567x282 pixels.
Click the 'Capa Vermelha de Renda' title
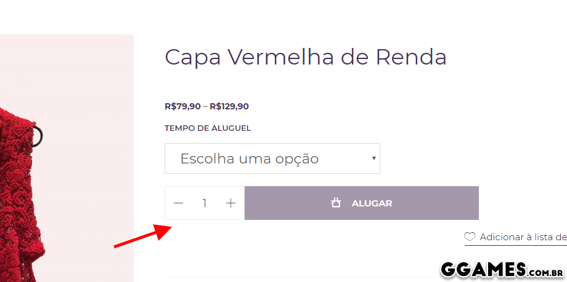point(305,57)
